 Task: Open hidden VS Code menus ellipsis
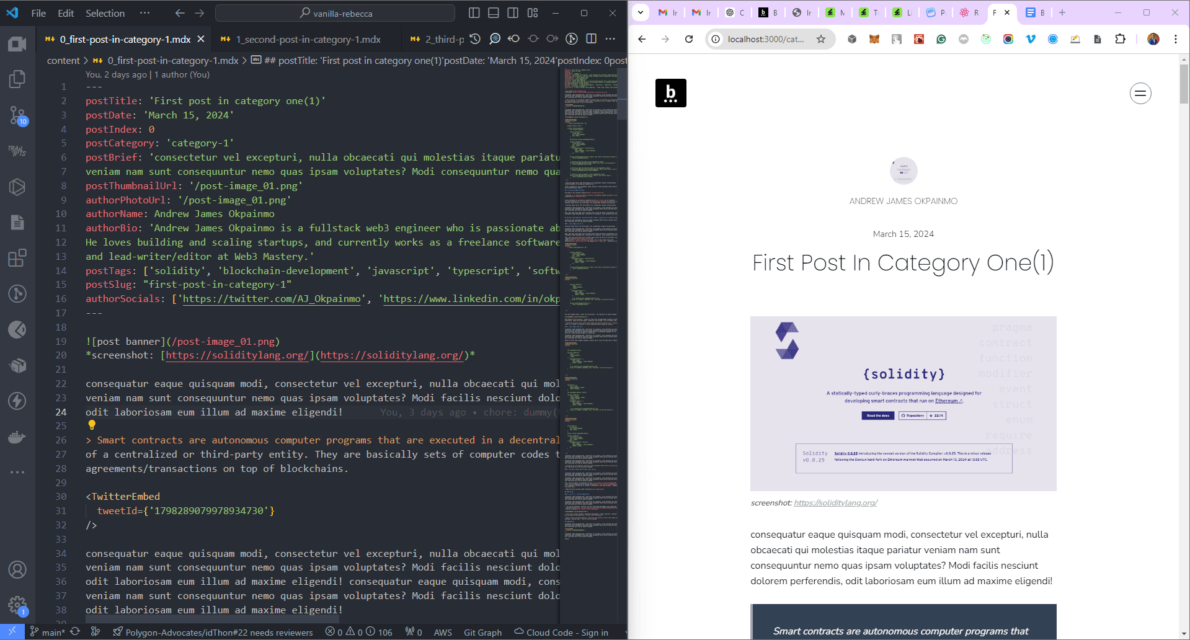(x=144, y=13)
